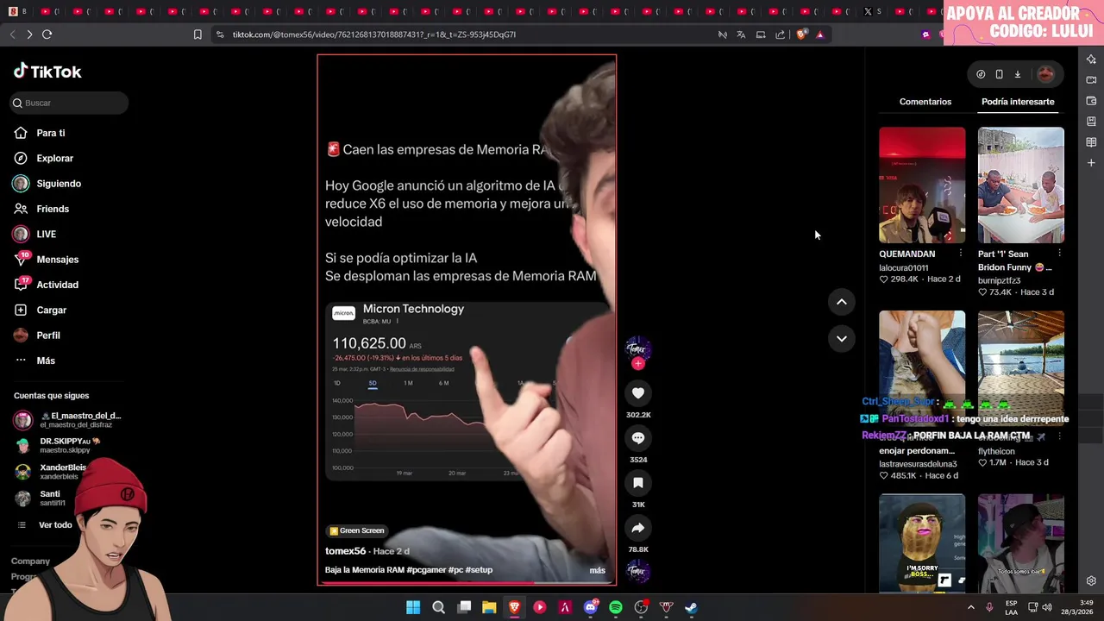Switch to the Comentarios tab

925,102
